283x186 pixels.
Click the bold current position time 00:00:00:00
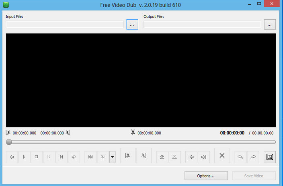coord(232,133)
